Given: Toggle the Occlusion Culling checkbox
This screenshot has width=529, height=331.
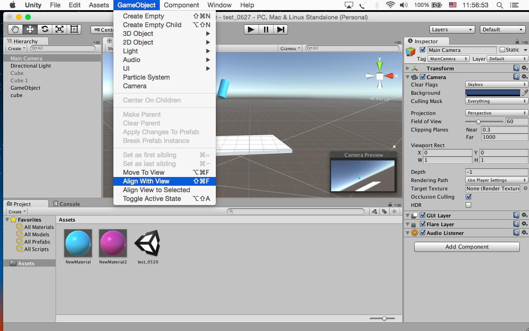Looking at the screenshot, I should [x=468, y=197].
